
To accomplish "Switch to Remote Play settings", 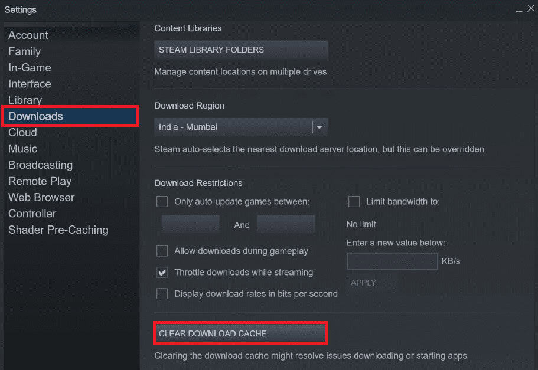I will (x=40, y=181).
